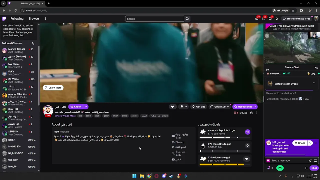Image resolution: width=320 pixels, height=180 pixels.
Task: Bookmark this page with the star icon
Action: tap(293, 10)
